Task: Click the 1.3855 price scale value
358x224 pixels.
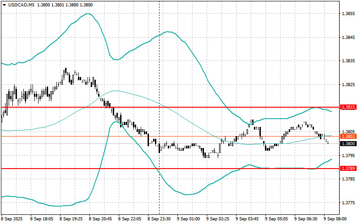Action: (x=348, y=14)
